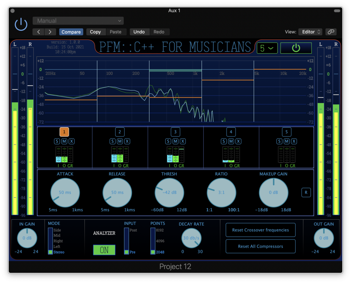Click Reset All Compressors

261,246
